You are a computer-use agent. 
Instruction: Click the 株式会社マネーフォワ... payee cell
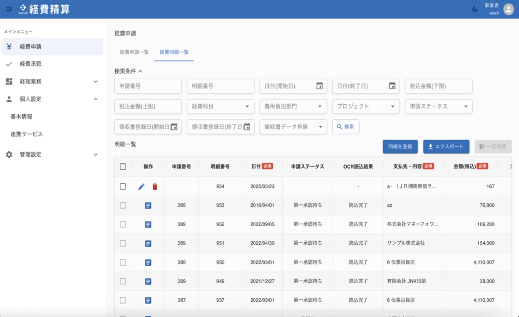(413, 224)
